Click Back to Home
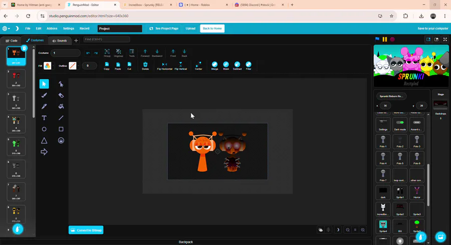This screenshot has height=245, width=451. (212, 29)
